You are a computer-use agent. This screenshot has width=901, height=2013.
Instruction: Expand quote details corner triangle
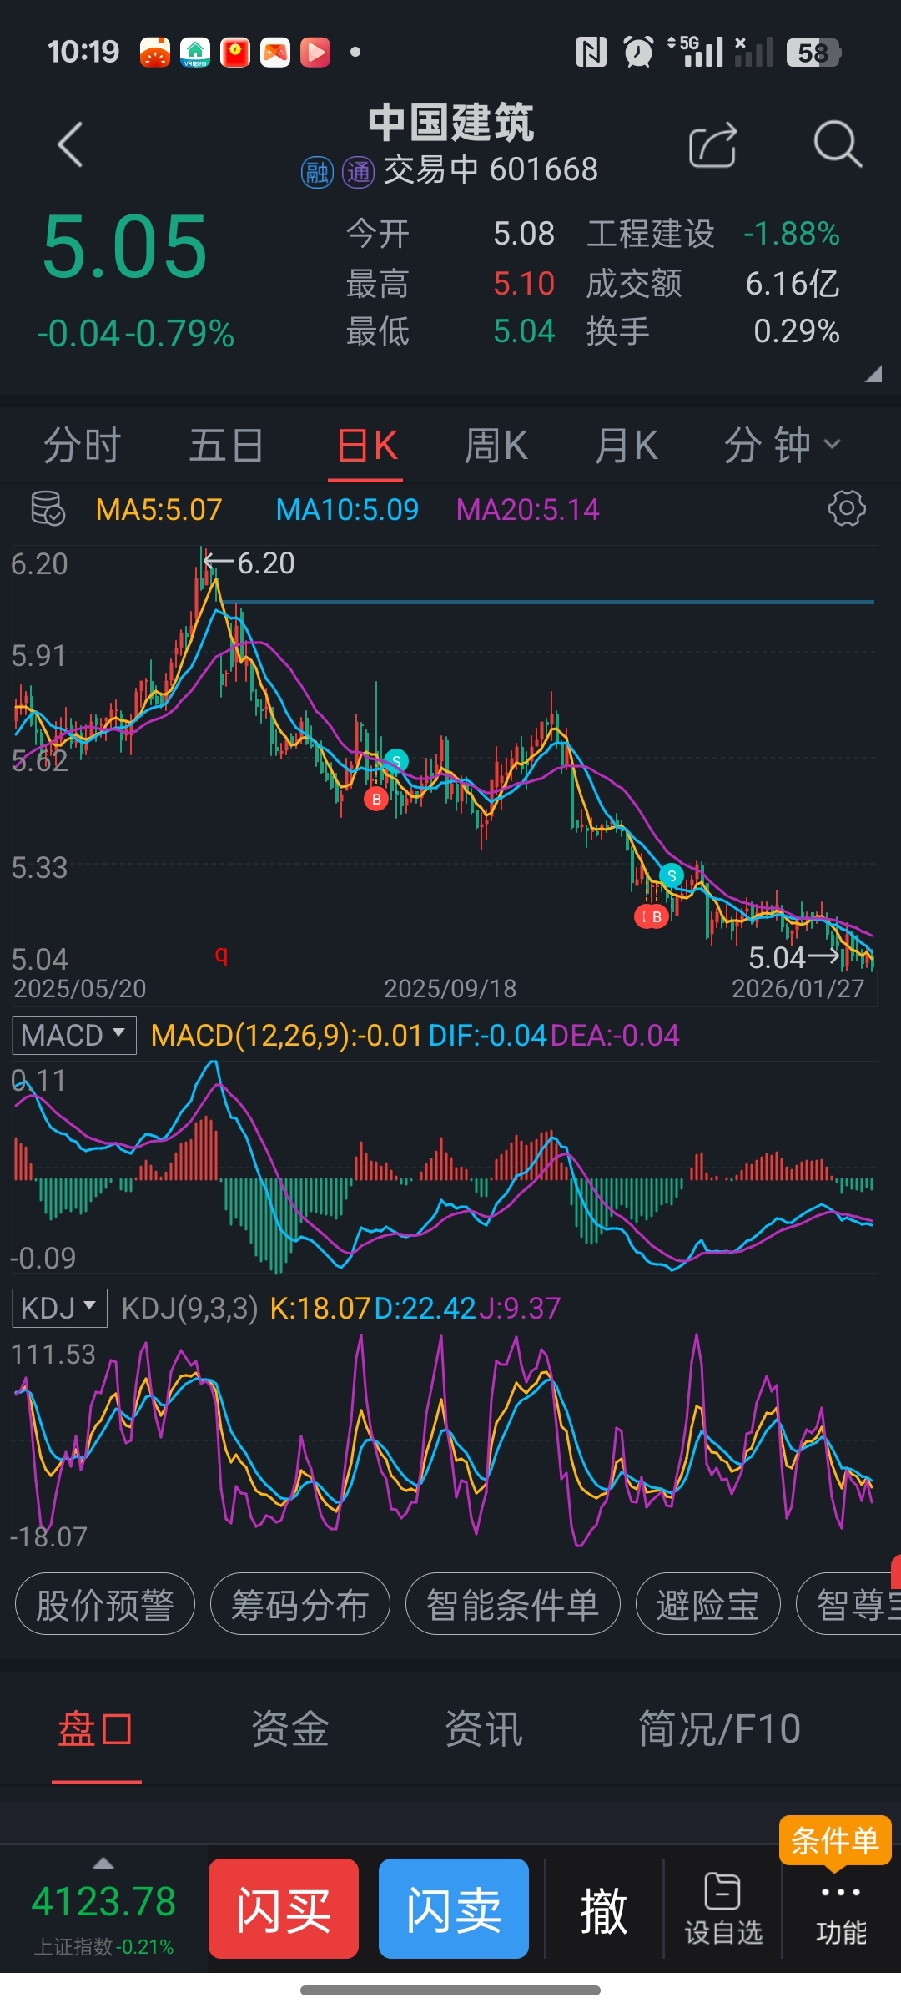[x=873, y=374]
